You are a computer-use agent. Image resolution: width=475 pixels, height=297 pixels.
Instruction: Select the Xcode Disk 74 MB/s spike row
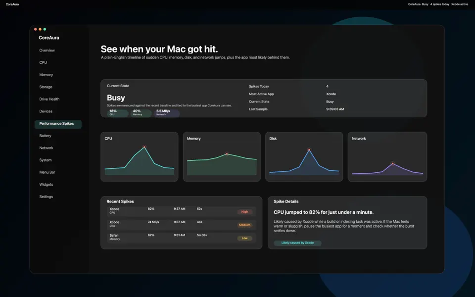181,225
